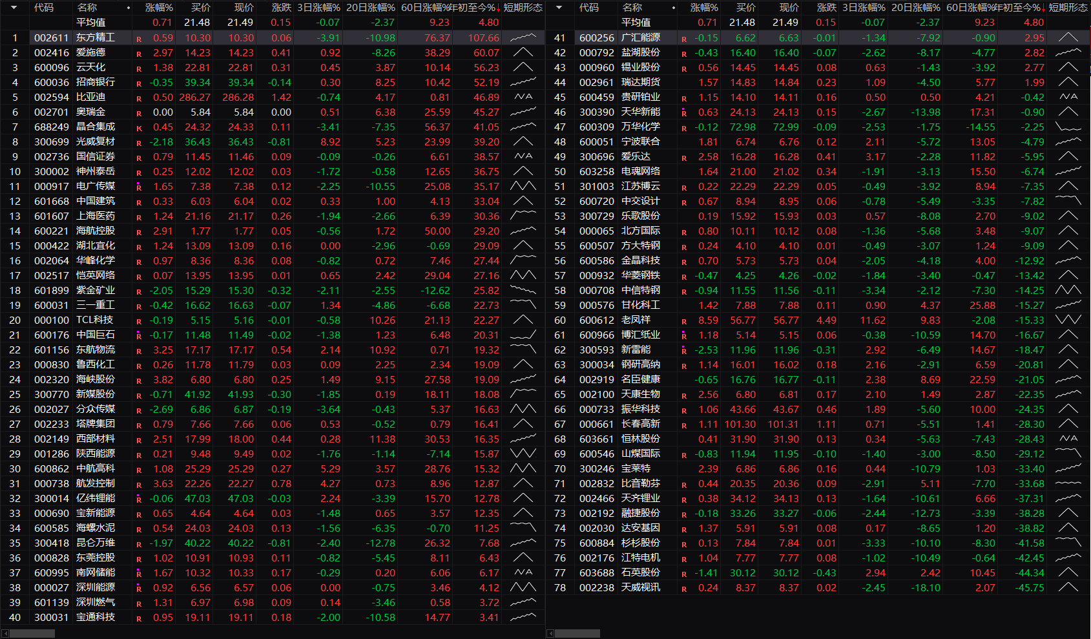The width and height of the screenshot is (1091, 639).
Task: Click the 短期形态 pattern icon for 万华化学
Action: (x=1068, y=127)
